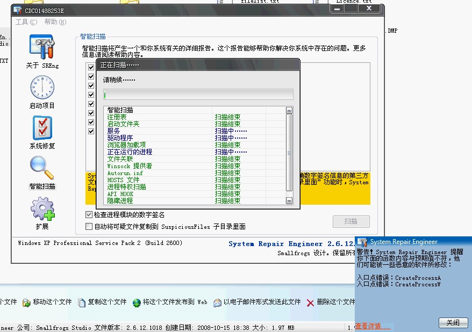Select the 隐藏进程 scan row
Image resolution: width=472 pixels, height=332 pixels.
point(195,201)
